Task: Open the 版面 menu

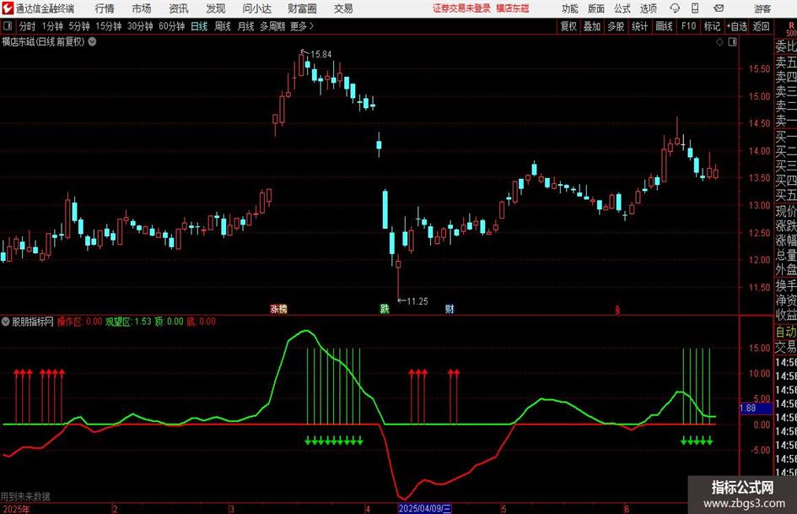Action: [x=596, y=8]
